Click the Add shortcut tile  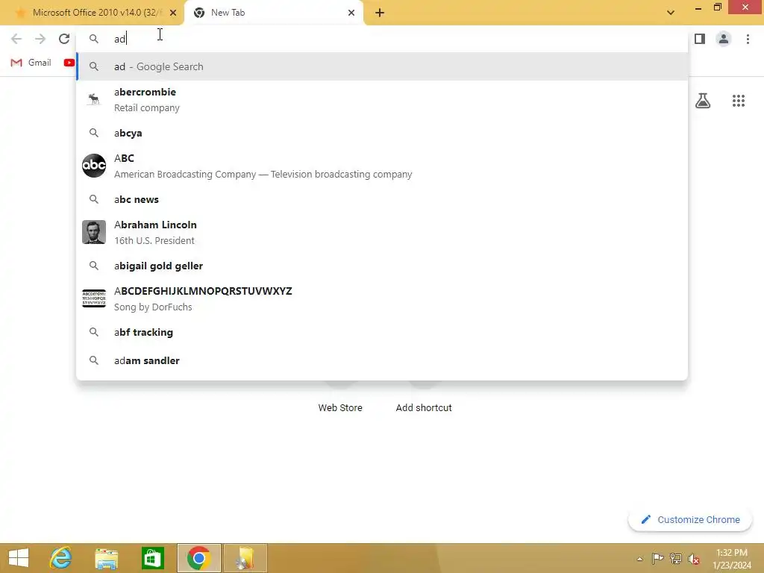coord(424,408)
